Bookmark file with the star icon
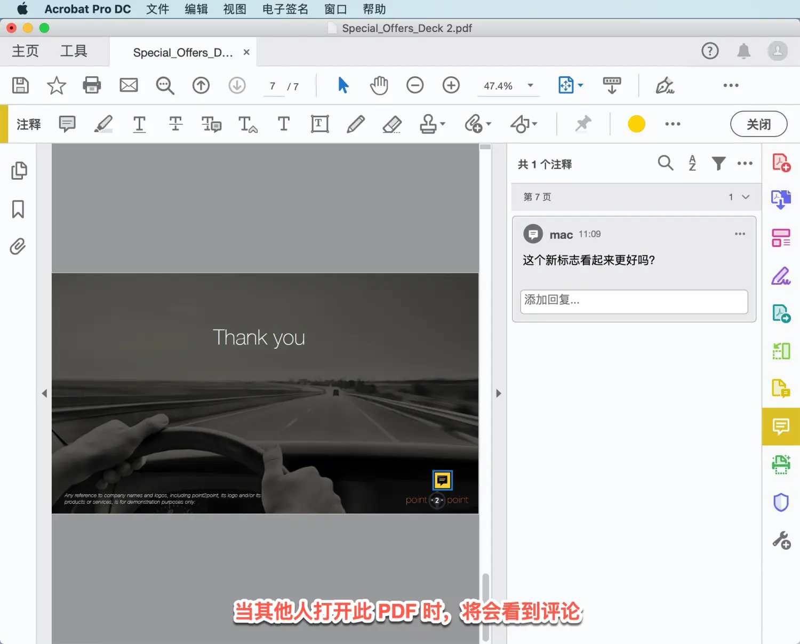Viewport: 800px width, 644px height. pos(56,85)
